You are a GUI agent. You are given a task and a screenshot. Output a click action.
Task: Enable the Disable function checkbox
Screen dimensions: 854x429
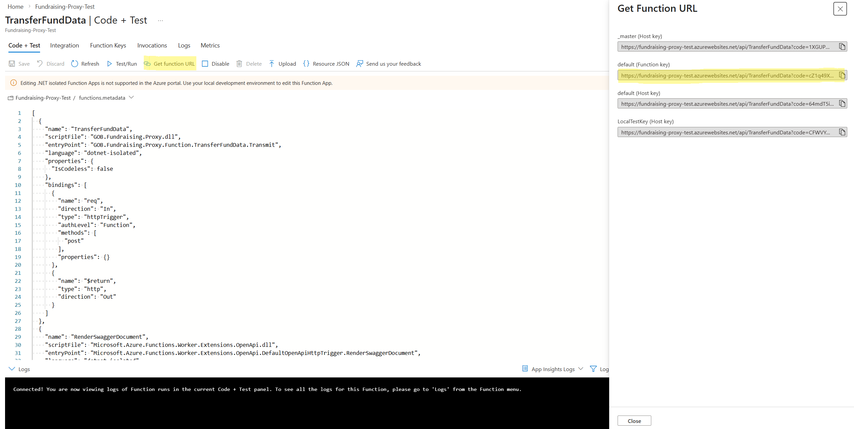tap(205, 63)
